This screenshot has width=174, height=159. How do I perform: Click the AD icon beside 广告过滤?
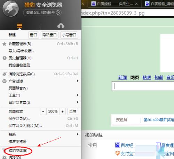[x=5, y=81]
